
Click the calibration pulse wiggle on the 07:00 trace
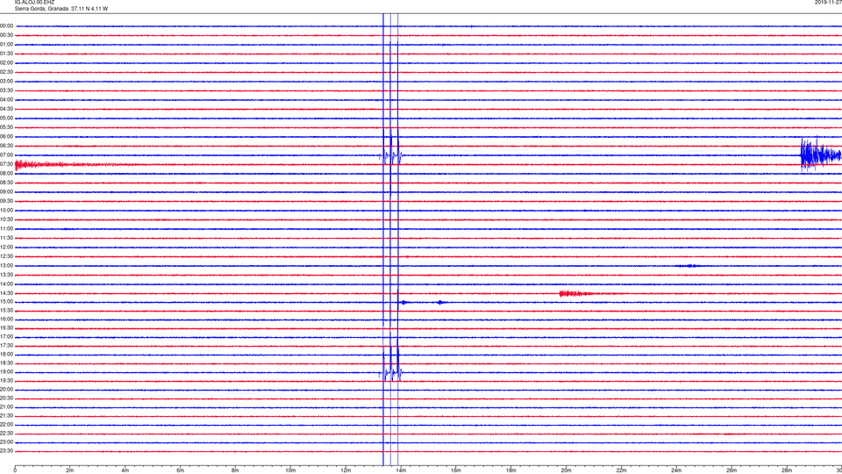coord(391,156)
